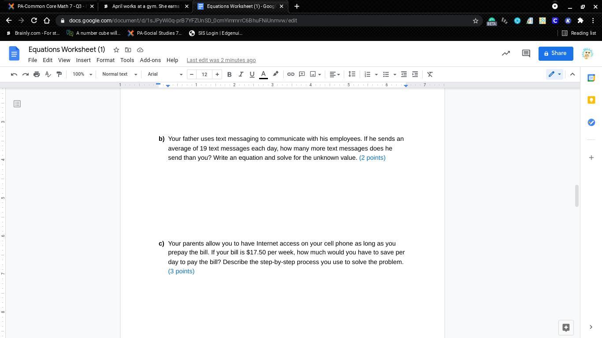Open 'Last edit was 2 minutes ago' link
Image resolution: width=602 pixels, height=338 pixels.
(221, 60)
